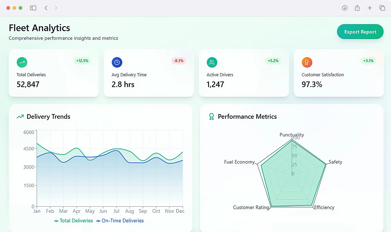Click the -8.3% badge
This screenshot has height=232, width=391.
click(x=179, y=61)
